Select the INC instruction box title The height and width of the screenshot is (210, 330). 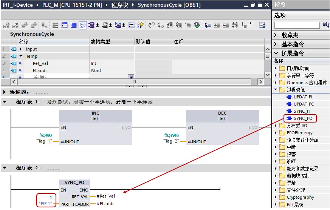(x=95, y=113)
